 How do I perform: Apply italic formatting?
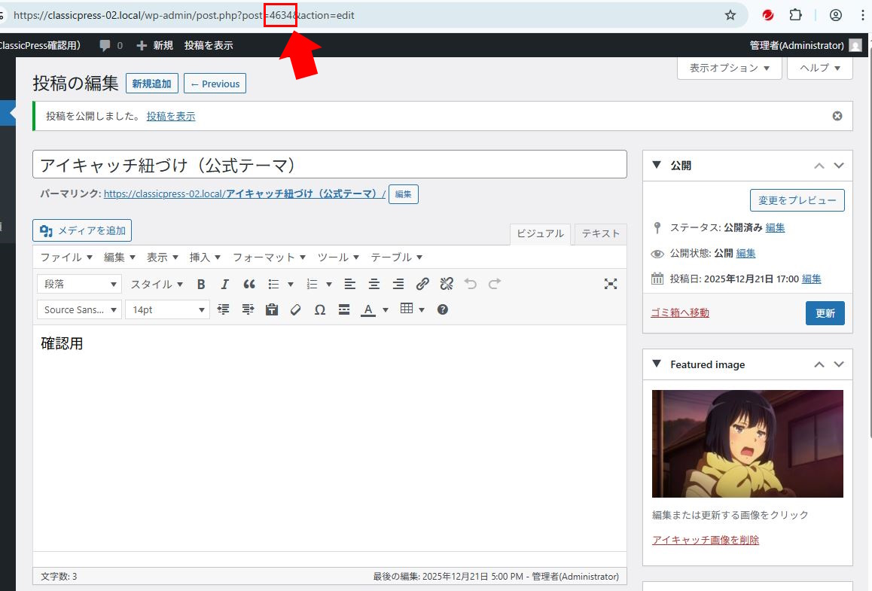coord(224,284)
